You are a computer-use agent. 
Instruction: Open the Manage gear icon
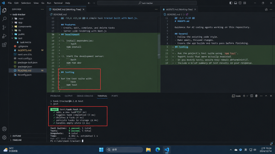(4, 137)
